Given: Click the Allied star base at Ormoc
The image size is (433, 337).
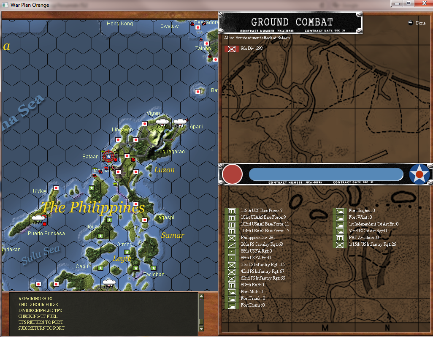Looking at the screenshot, I should [x=127, y=252].
